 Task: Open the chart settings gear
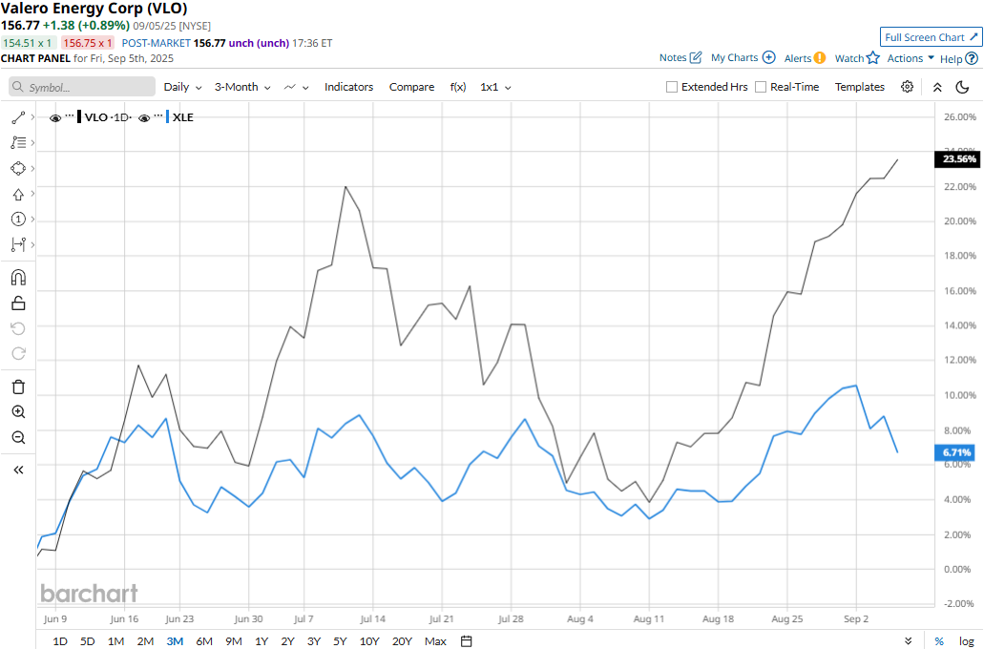coord(907,87)
